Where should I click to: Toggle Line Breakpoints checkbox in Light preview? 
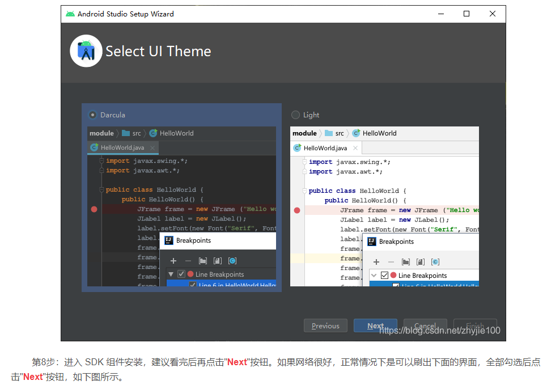[384, 275]
